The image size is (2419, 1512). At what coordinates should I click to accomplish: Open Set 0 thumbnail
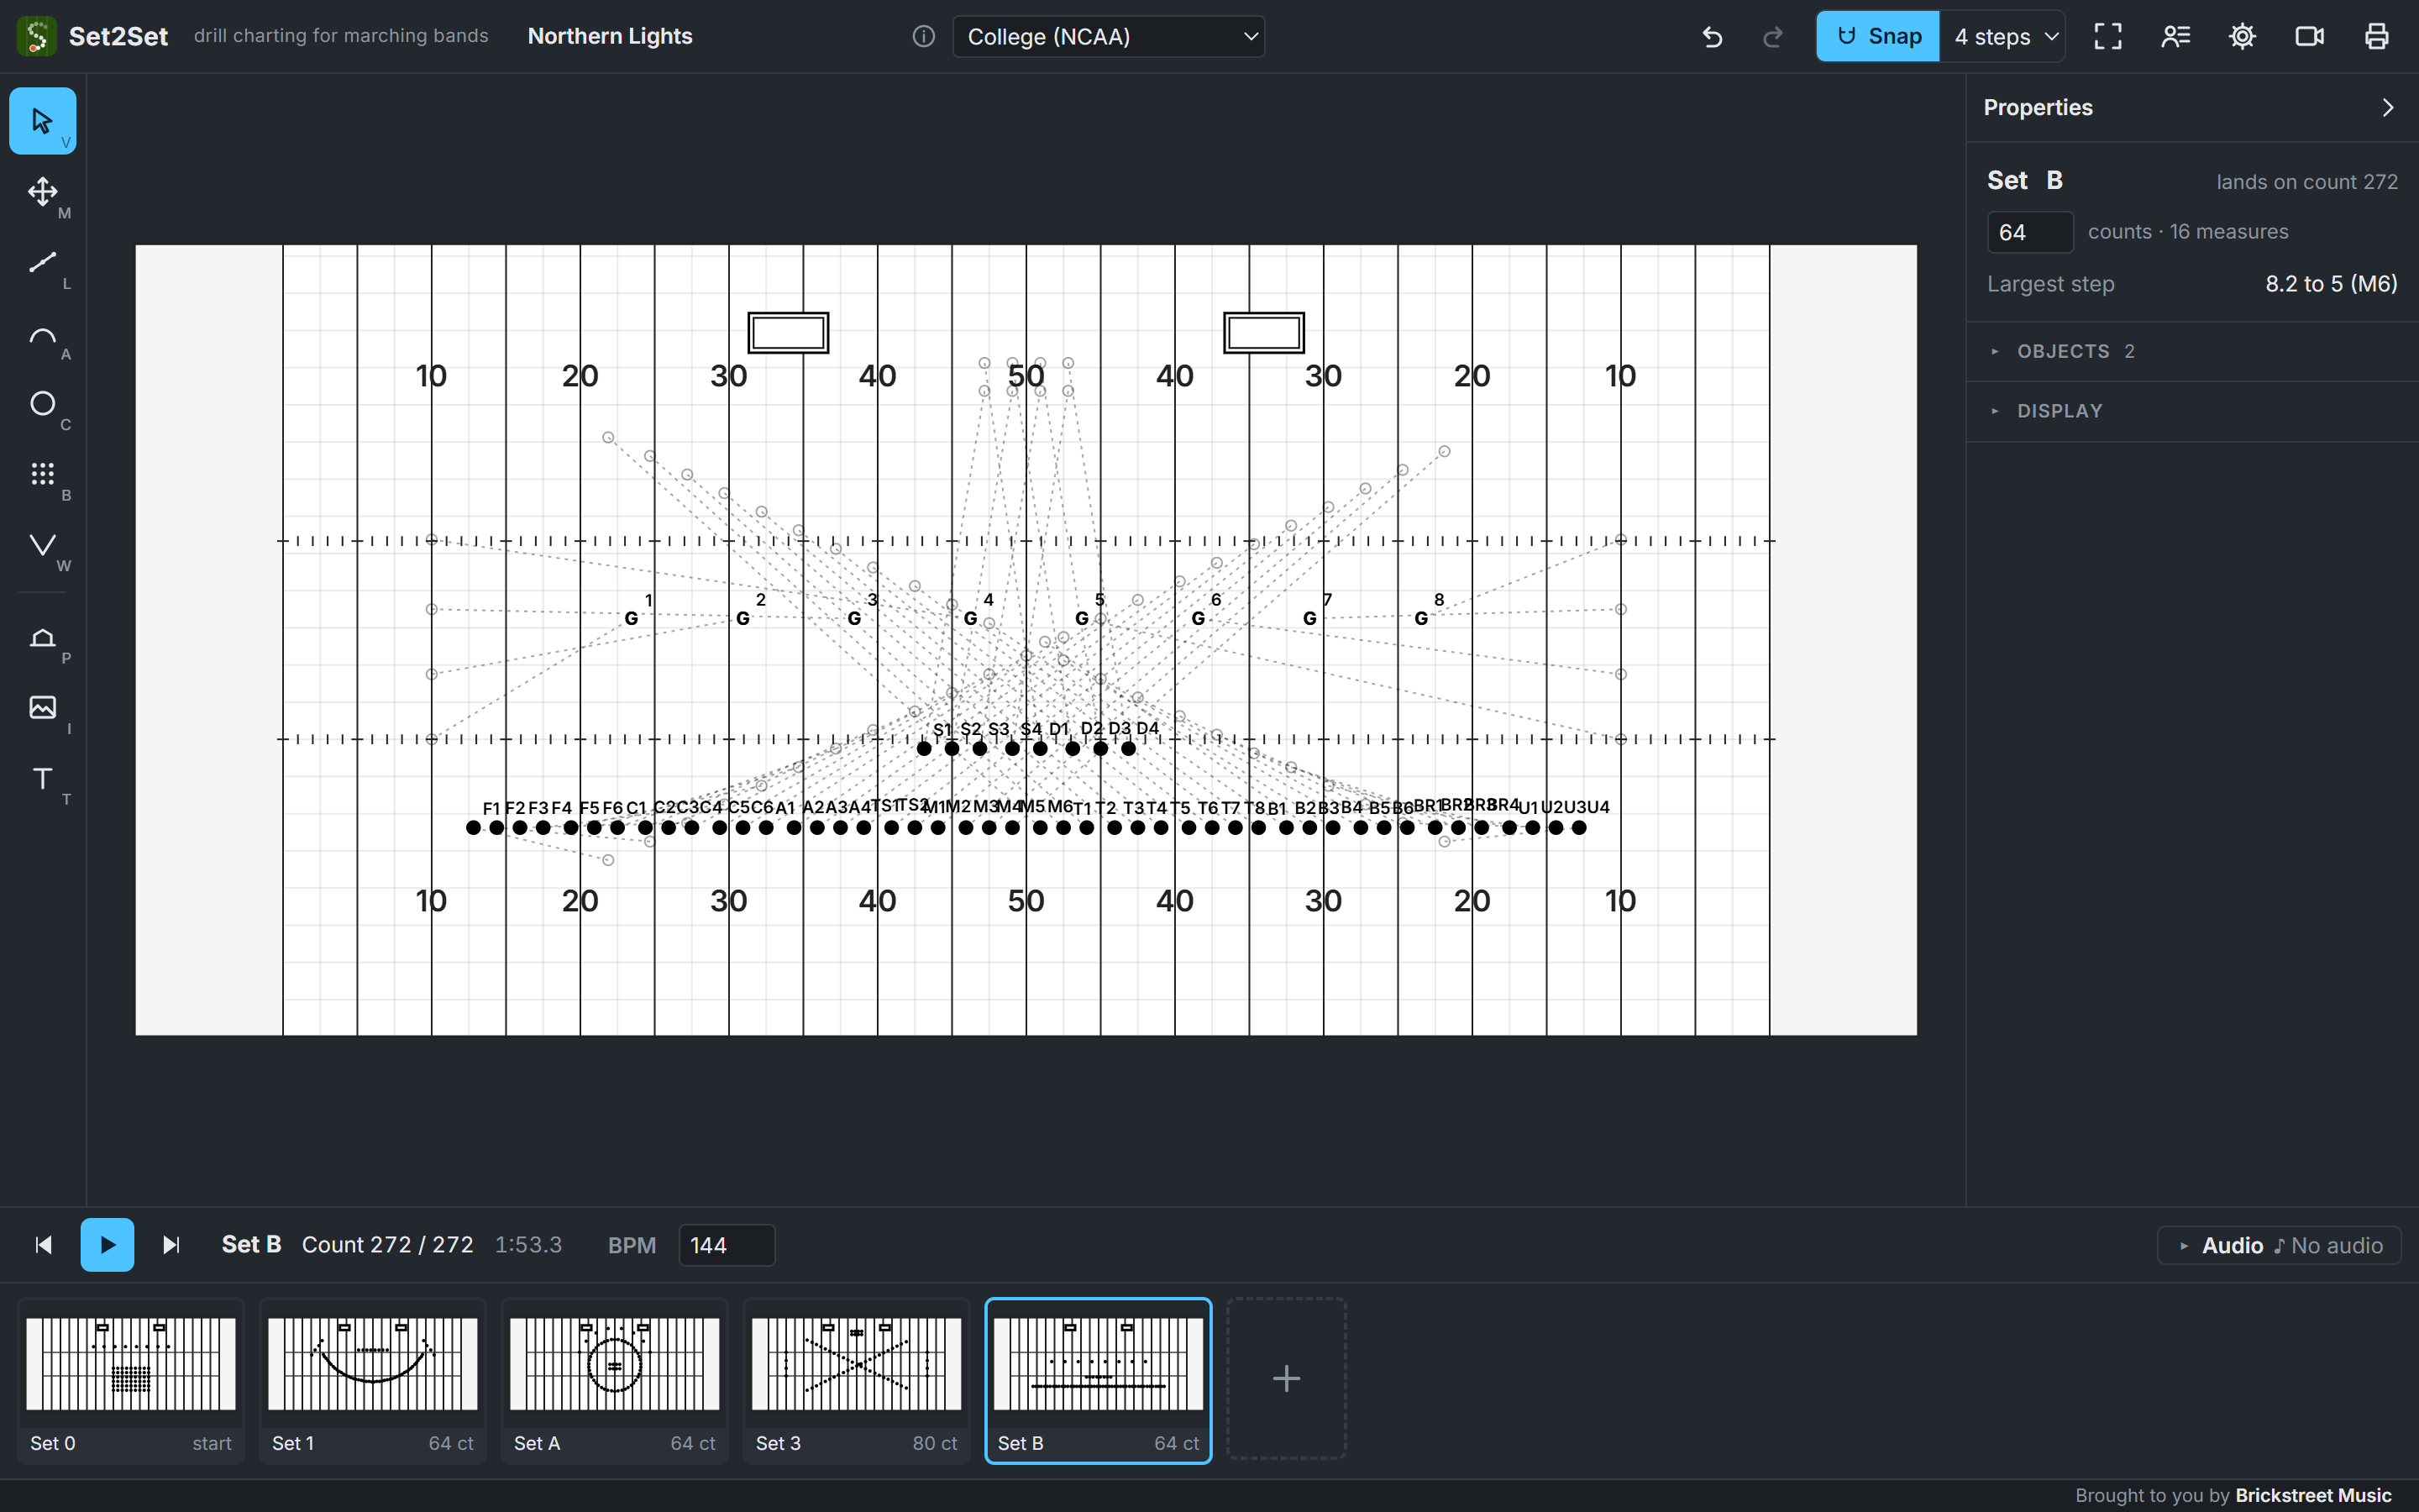[x=131, y=1382]
